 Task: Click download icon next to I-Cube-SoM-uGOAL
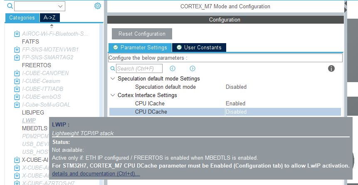(x=17, y=105)
